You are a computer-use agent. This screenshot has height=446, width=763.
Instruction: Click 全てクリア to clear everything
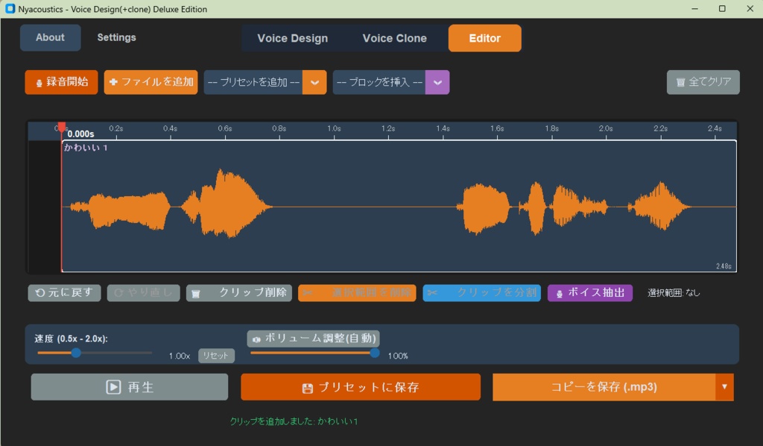703,82
